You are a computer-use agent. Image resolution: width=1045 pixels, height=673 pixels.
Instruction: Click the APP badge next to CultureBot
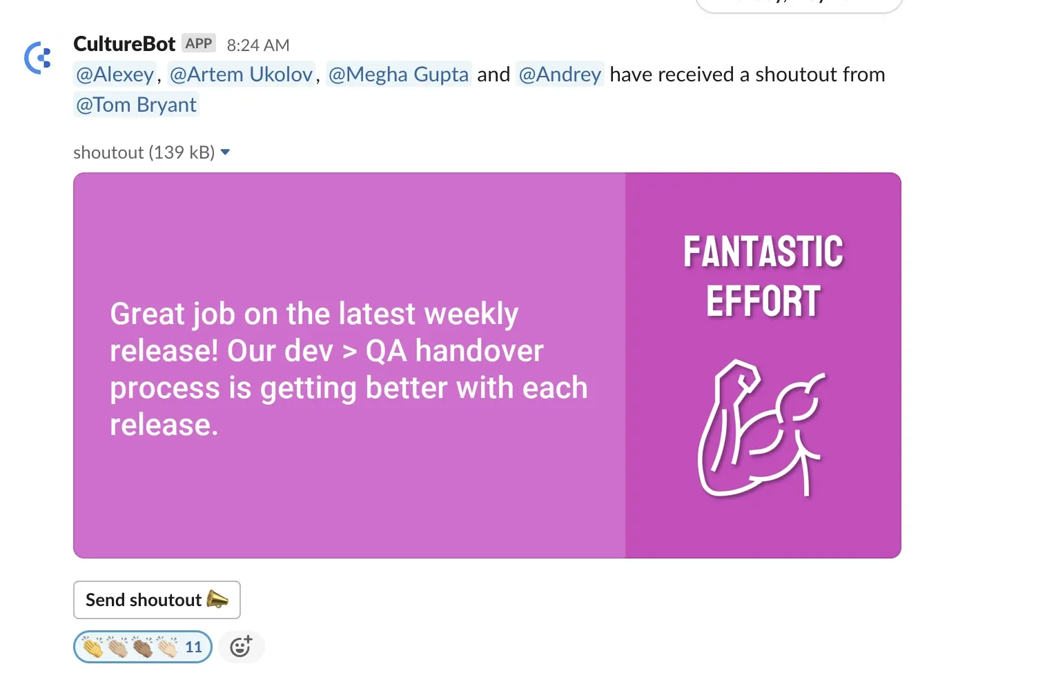click(199, 43)
